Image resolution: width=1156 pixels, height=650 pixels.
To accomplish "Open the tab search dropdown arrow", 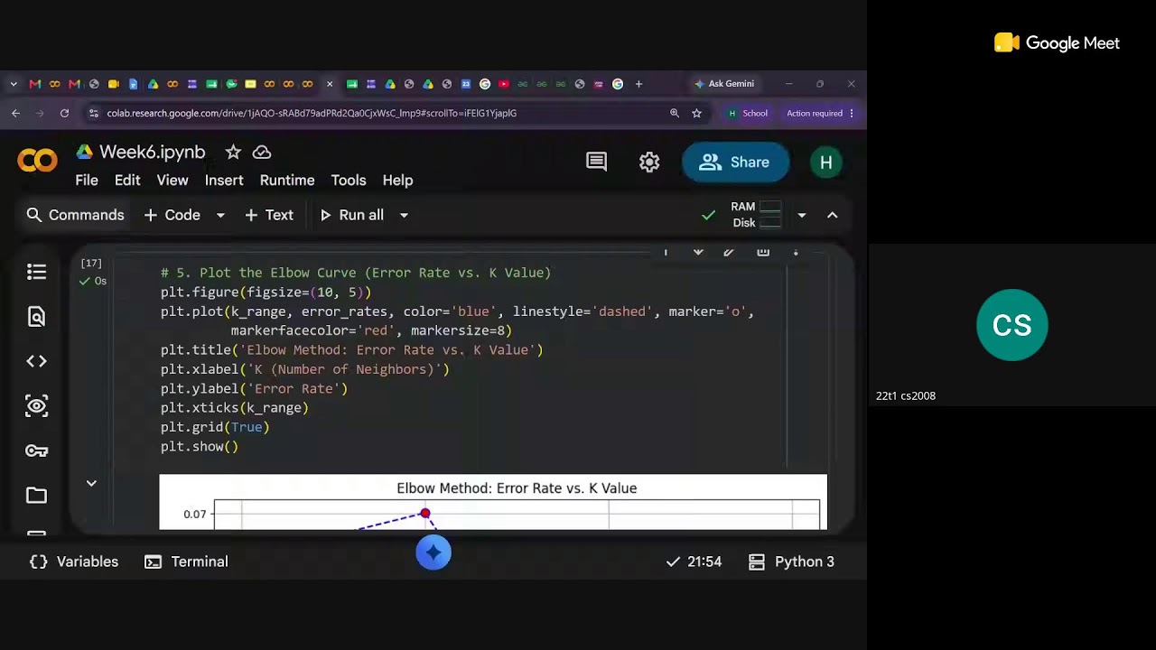I will (14, 84).
